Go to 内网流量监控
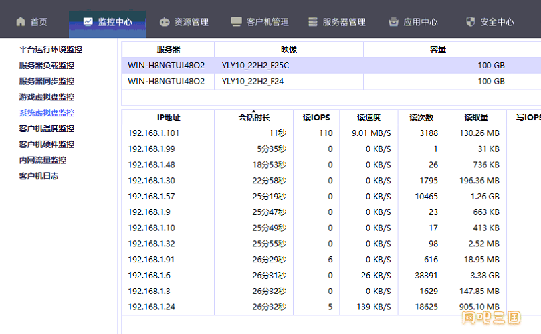The height and width of the screenshot is (334, 541). (x=43, y=160)
